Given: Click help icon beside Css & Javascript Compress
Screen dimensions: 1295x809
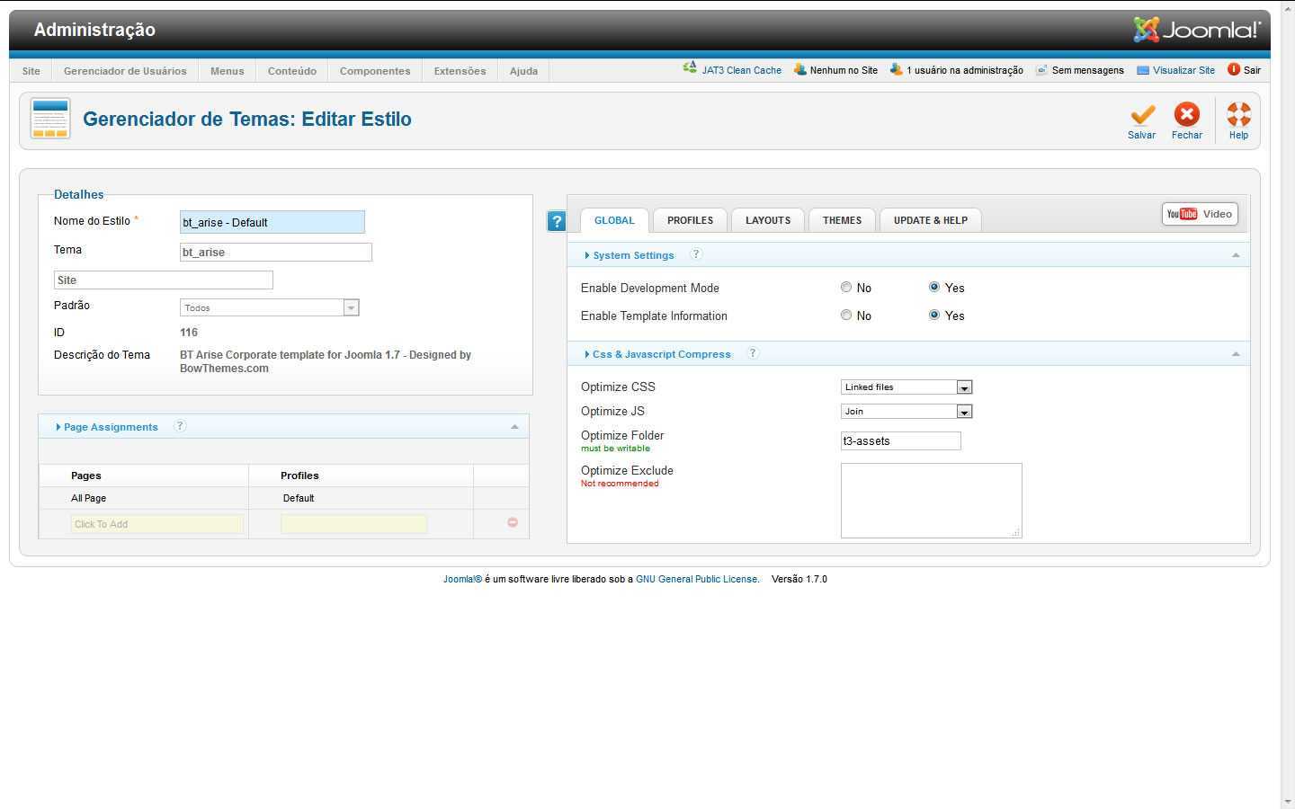Looking at the screenshot, I should tap(753, 353).
